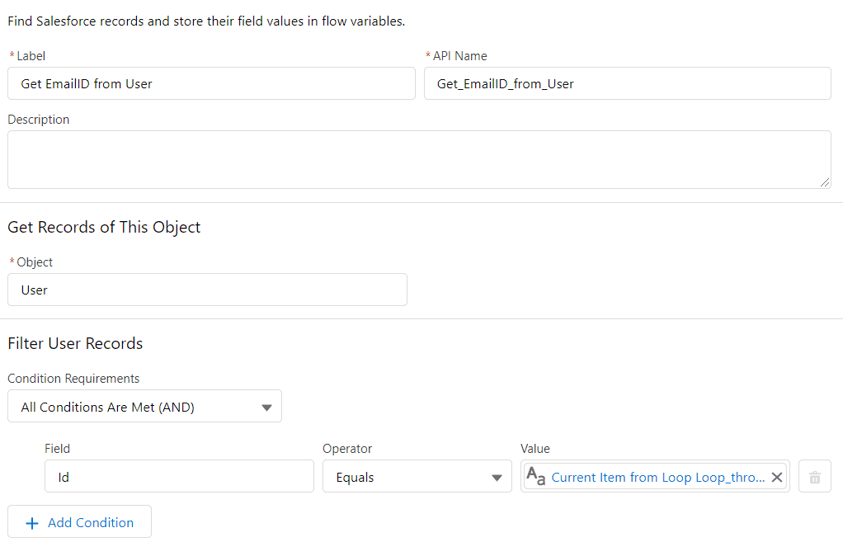Screen dimensions: 843x542
Task: Click the 'Value' column label
Action: coord(535,449)
